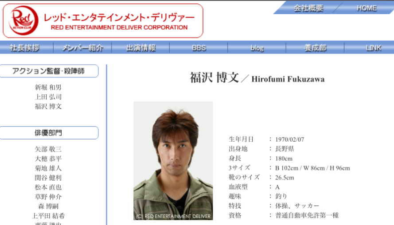
Task: Open the 社長挨拶 menu item
Action: pos(25,48)
